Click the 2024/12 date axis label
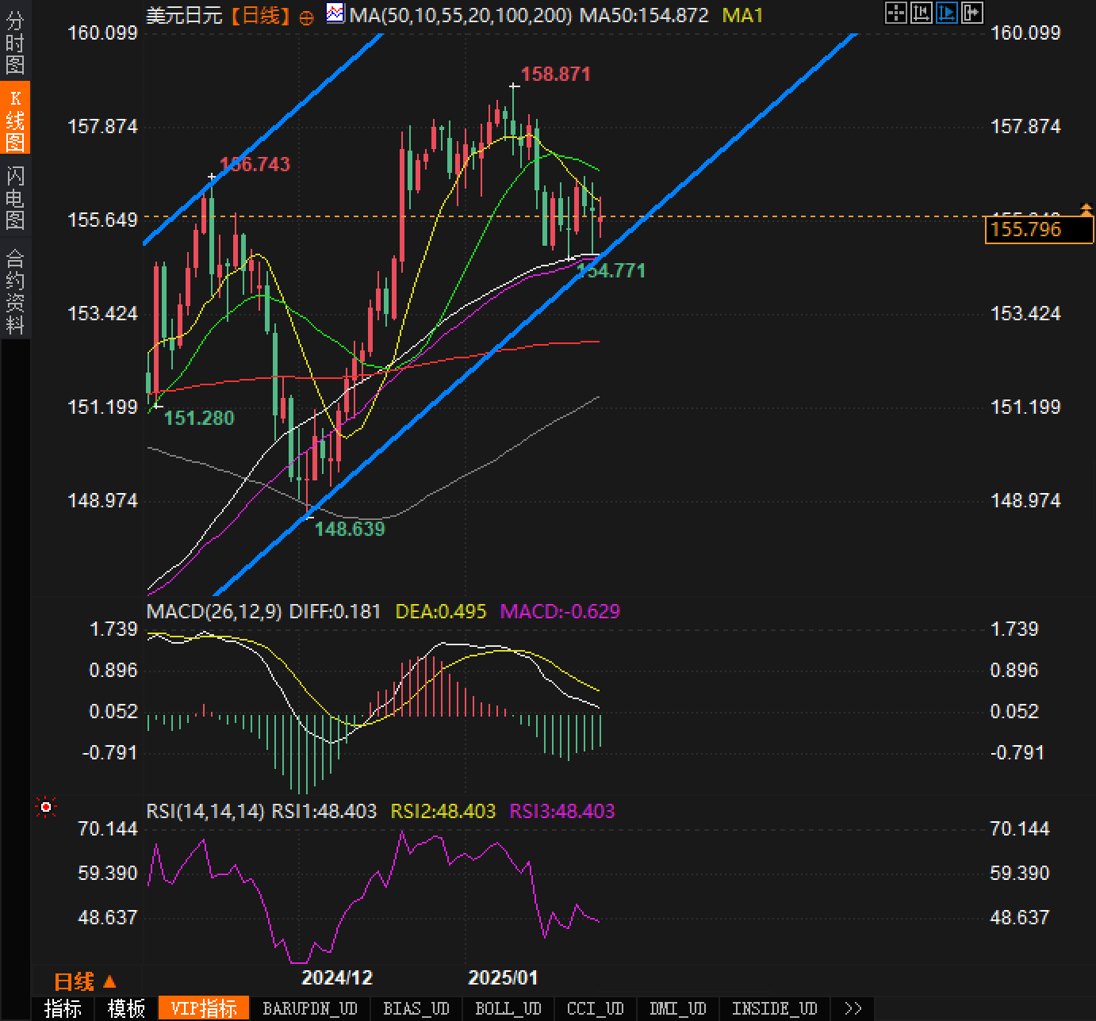1096x1021 pixels. (337, 977)
